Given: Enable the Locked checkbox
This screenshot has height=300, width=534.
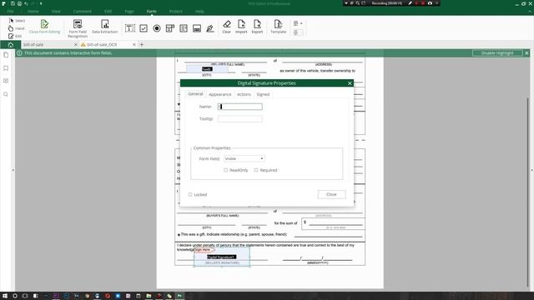Looking at the screenshot, I should coord(190,194).
